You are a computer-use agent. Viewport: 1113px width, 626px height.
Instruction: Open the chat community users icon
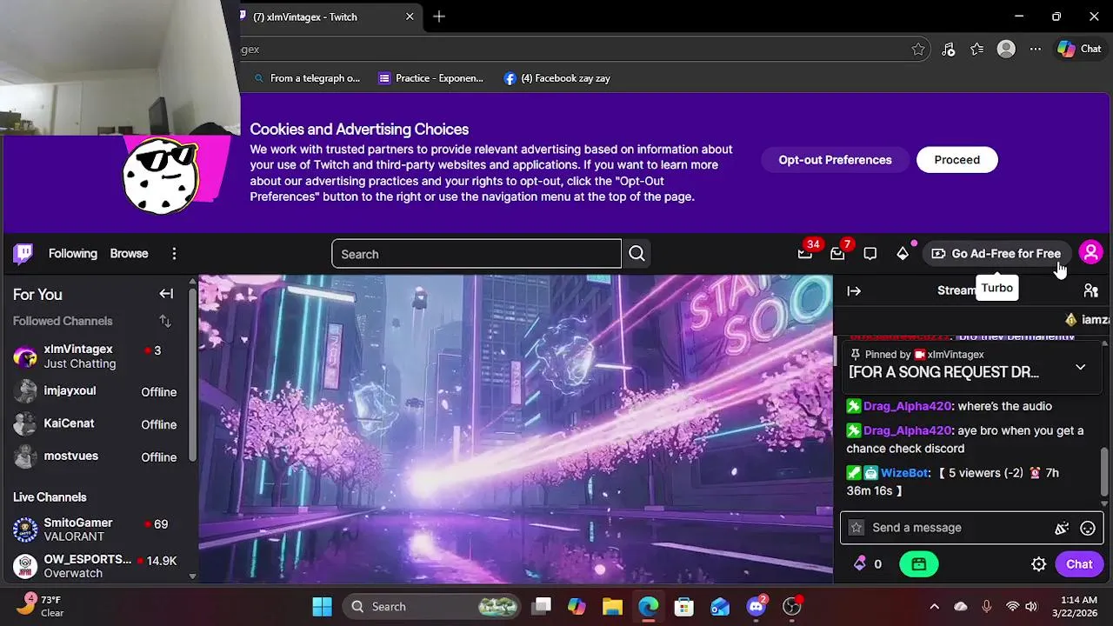[1090, 291]
